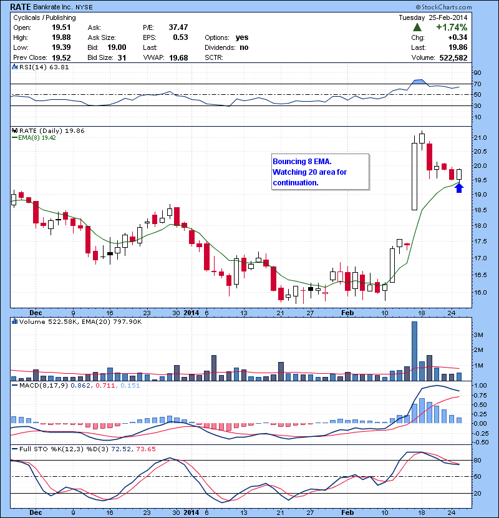
Task: Click the P/E value 37.47
Action: (x=178, y=27)
